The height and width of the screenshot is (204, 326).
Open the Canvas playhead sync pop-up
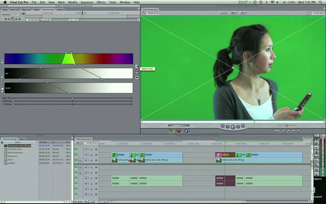[233, 13]
